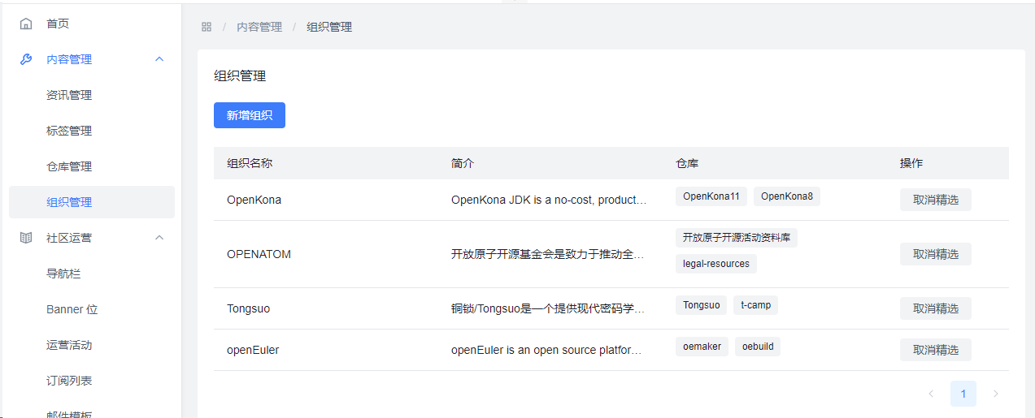Screen dimensions: 1035x418
Task: Open 运营活动 menu item
Action: [x=69, y=345]
